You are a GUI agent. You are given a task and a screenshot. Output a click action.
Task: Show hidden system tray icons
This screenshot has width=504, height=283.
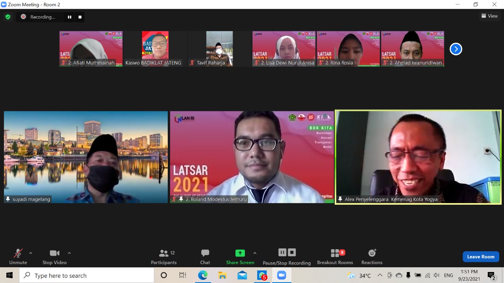click(380, 276)
